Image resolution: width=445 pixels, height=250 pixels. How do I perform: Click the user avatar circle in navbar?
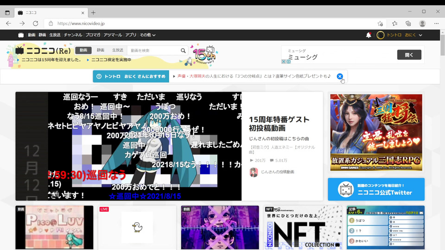(380, 35)
